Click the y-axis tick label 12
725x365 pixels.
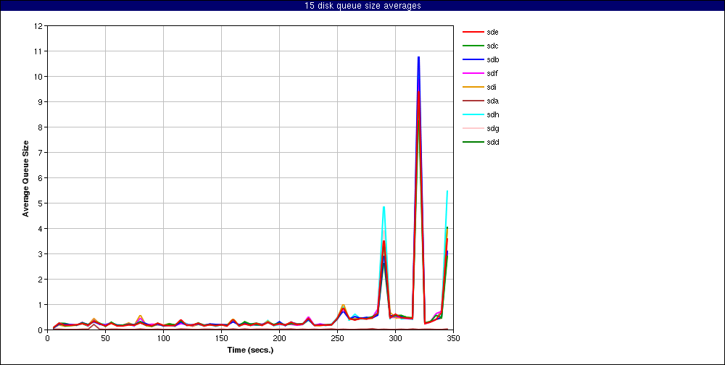click(x=38, y=26)
